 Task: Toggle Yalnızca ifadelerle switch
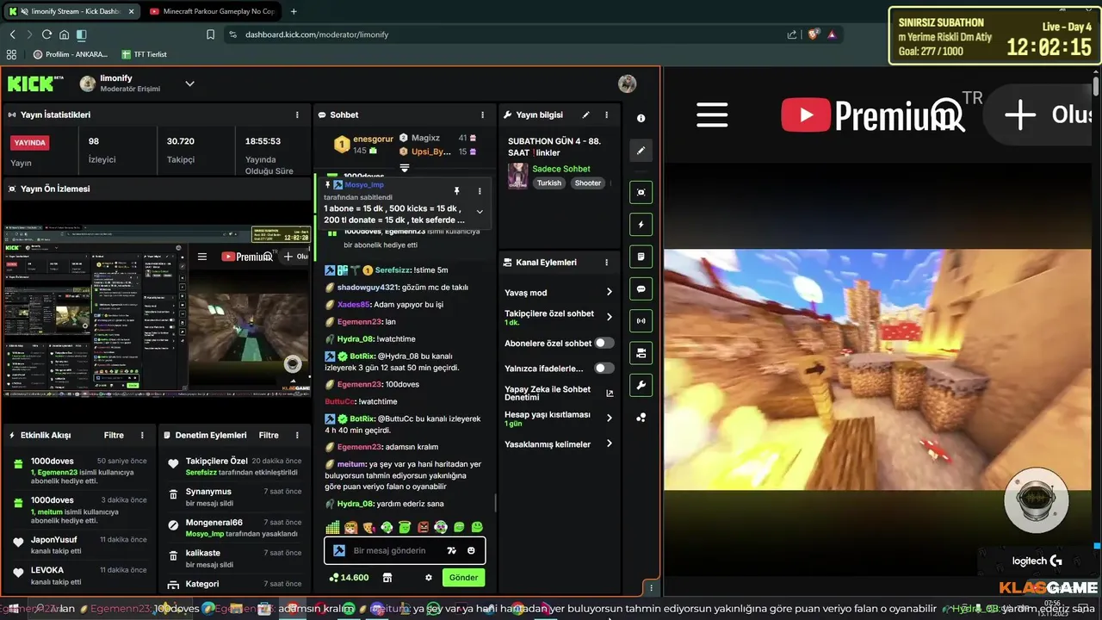(x=604, y=368)
